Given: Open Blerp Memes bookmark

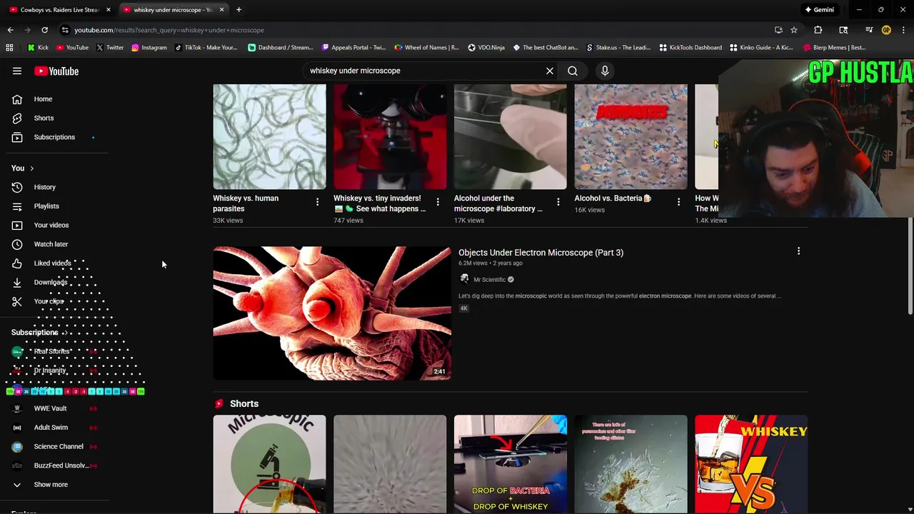Looking at the screenshot, I should point(834,48).
